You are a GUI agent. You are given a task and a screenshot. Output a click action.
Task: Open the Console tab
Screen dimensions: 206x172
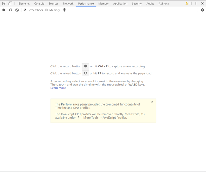point(39,4)
